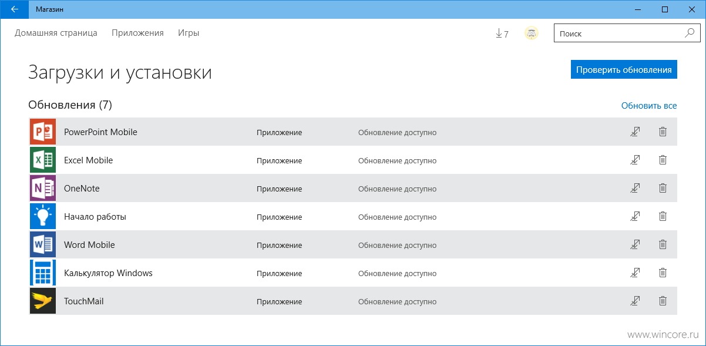The height and width of the screenshot is (346, 706).
Task: Remove Калькулятор Windows with the trash icon
Action: [x=663, y=273]
